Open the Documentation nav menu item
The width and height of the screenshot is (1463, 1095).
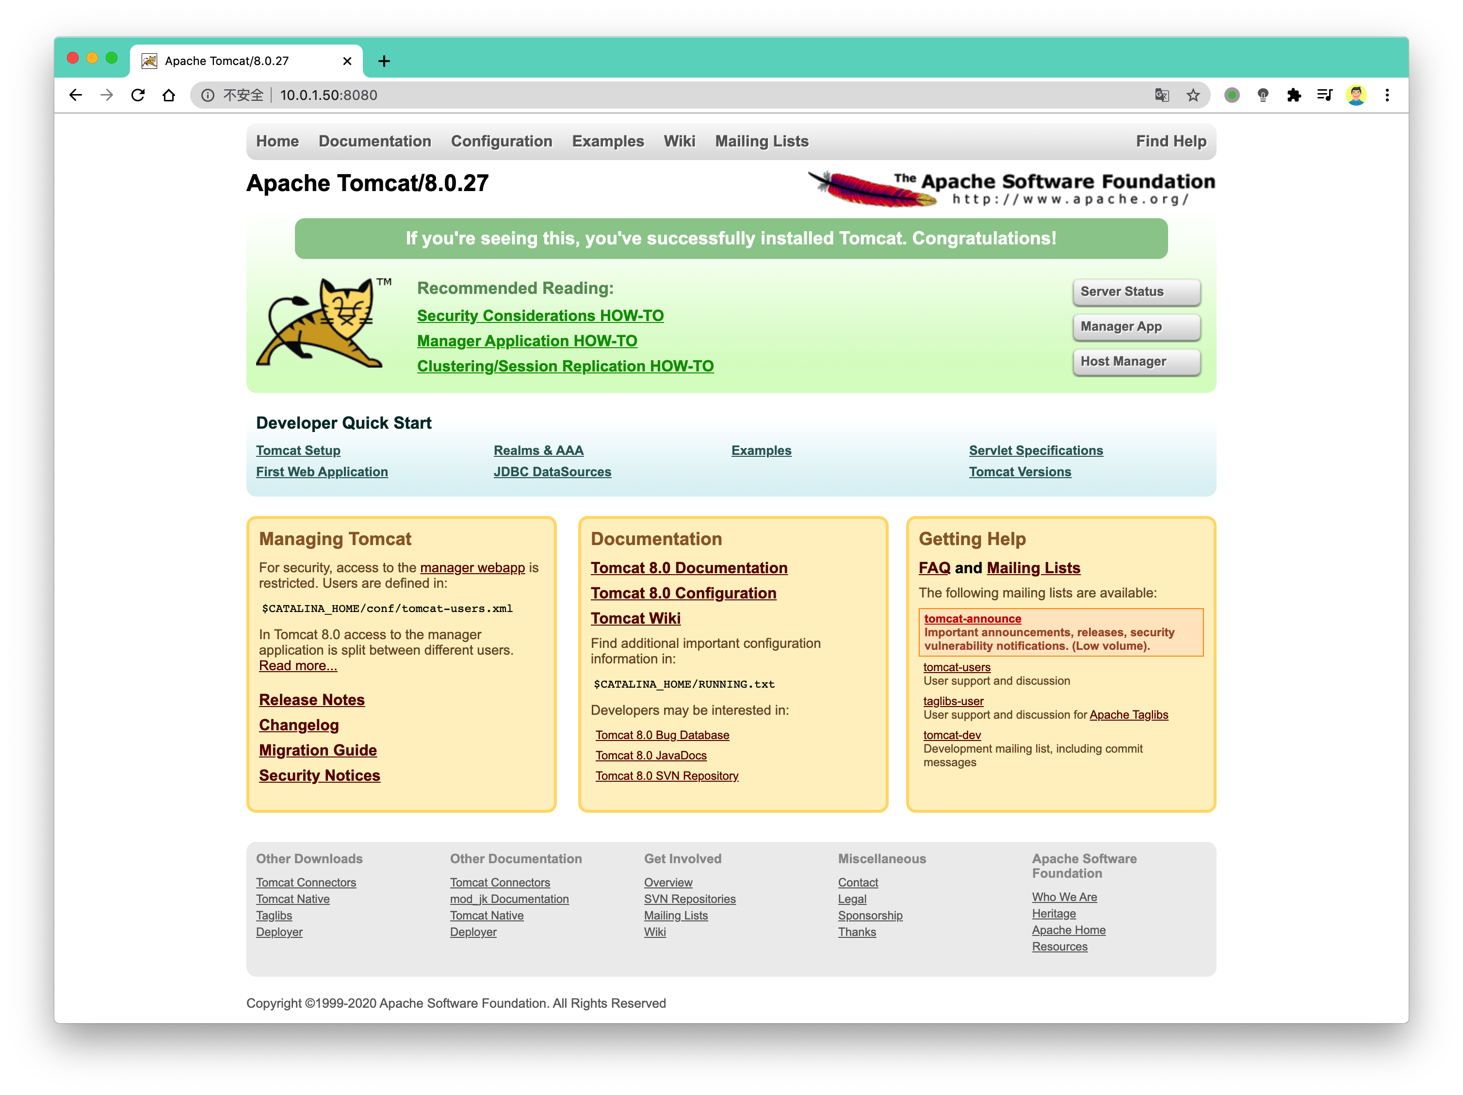coord(374,142)
